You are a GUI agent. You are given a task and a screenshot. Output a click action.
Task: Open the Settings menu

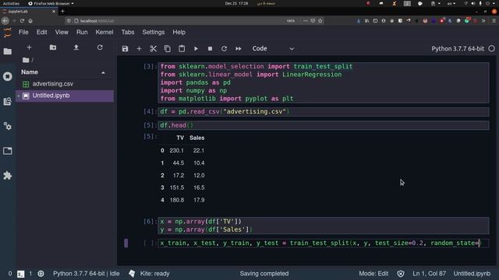(x=154, y=32)
